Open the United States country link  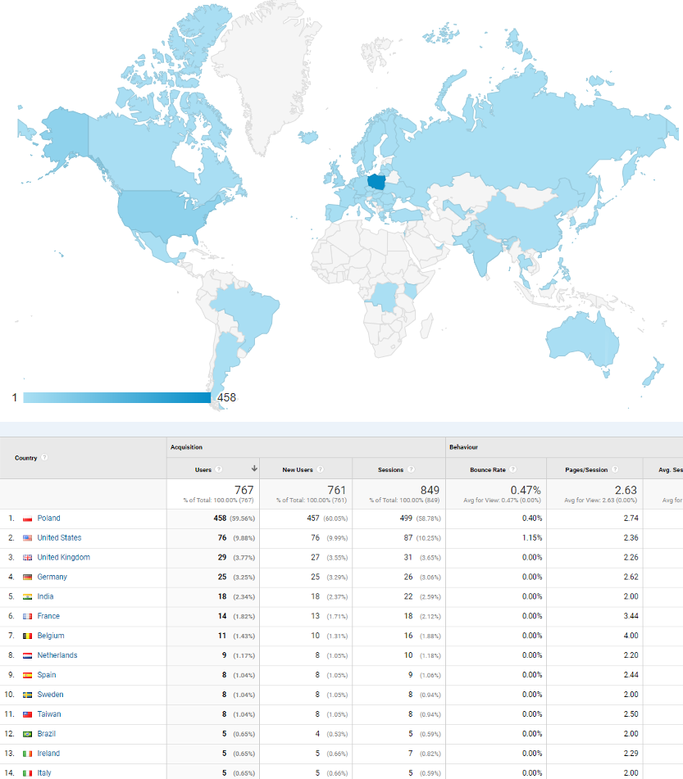click(59, 538)
